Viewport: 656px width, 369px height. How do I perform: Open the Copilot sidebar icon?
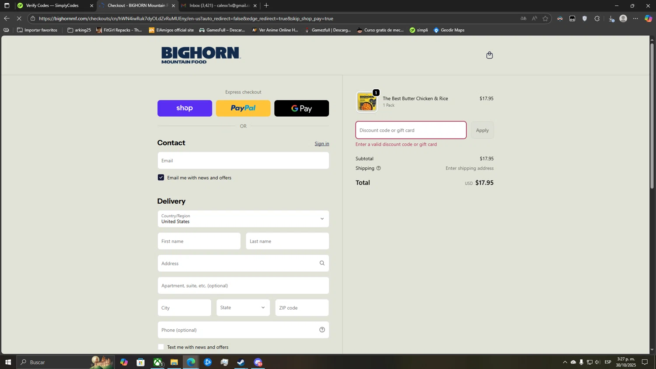(648, 18)
